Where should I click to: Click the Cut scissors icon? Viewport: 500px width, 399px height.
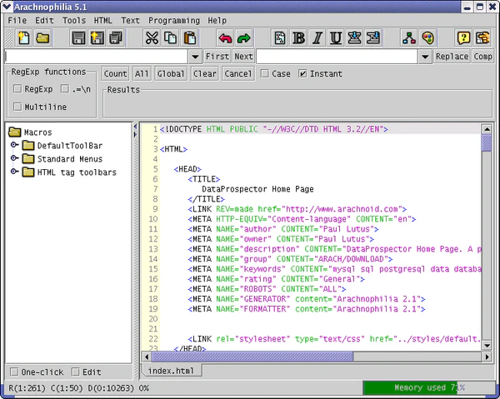152,37
